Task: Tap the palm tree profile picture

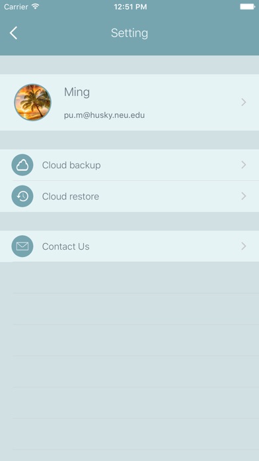Action: tap(32, 102)
